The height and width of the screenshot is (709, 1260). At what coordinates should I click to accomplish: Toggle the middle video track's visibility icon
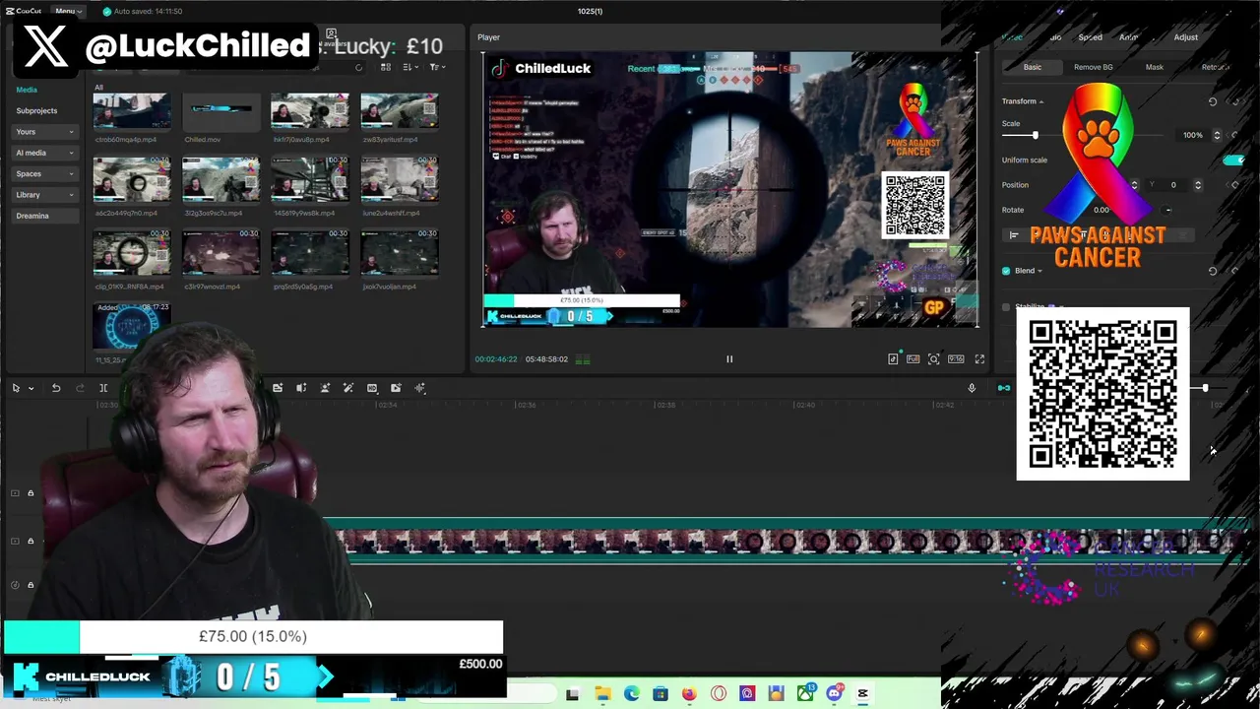[x=15, y=541]
